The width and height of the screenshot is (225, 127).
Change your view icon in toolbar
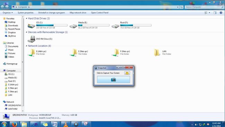coord(206,12)
